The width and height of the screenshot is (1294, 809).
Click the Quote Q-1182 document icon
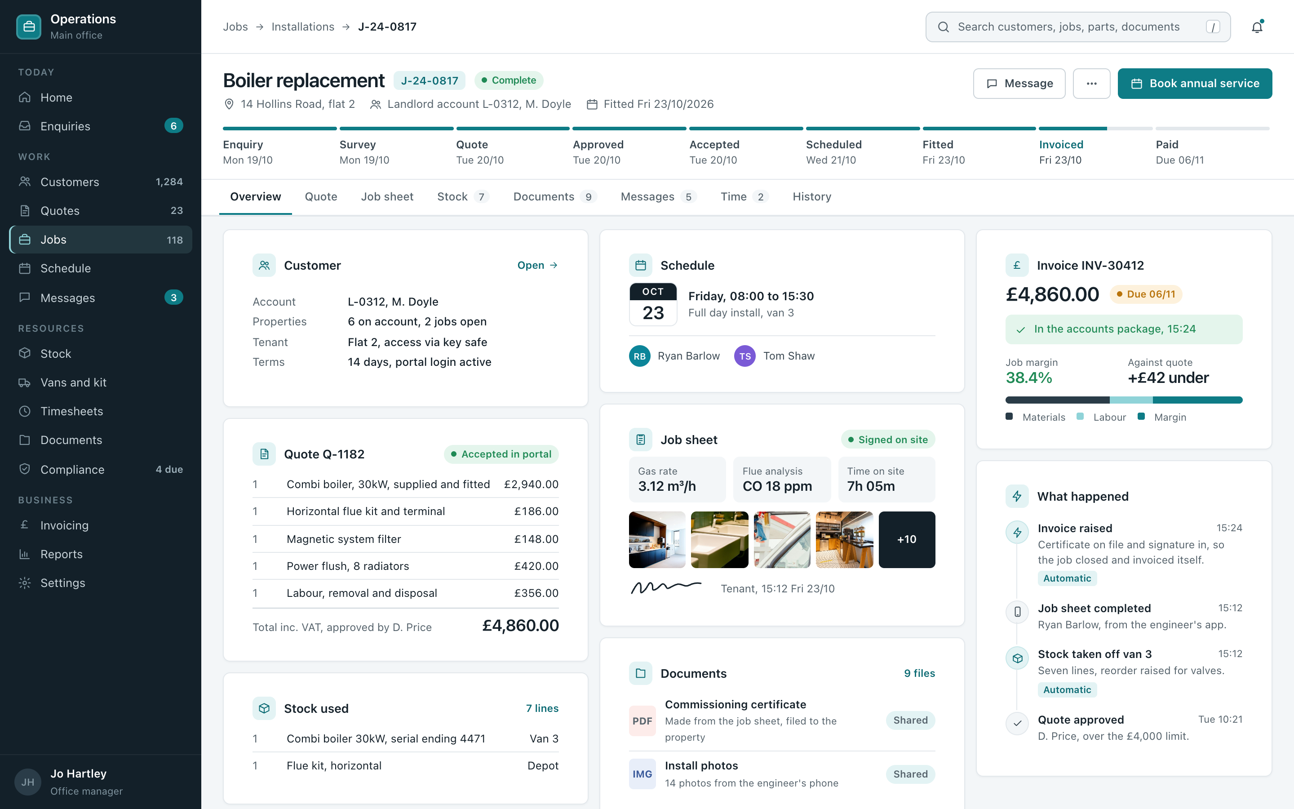coord(264,454)
